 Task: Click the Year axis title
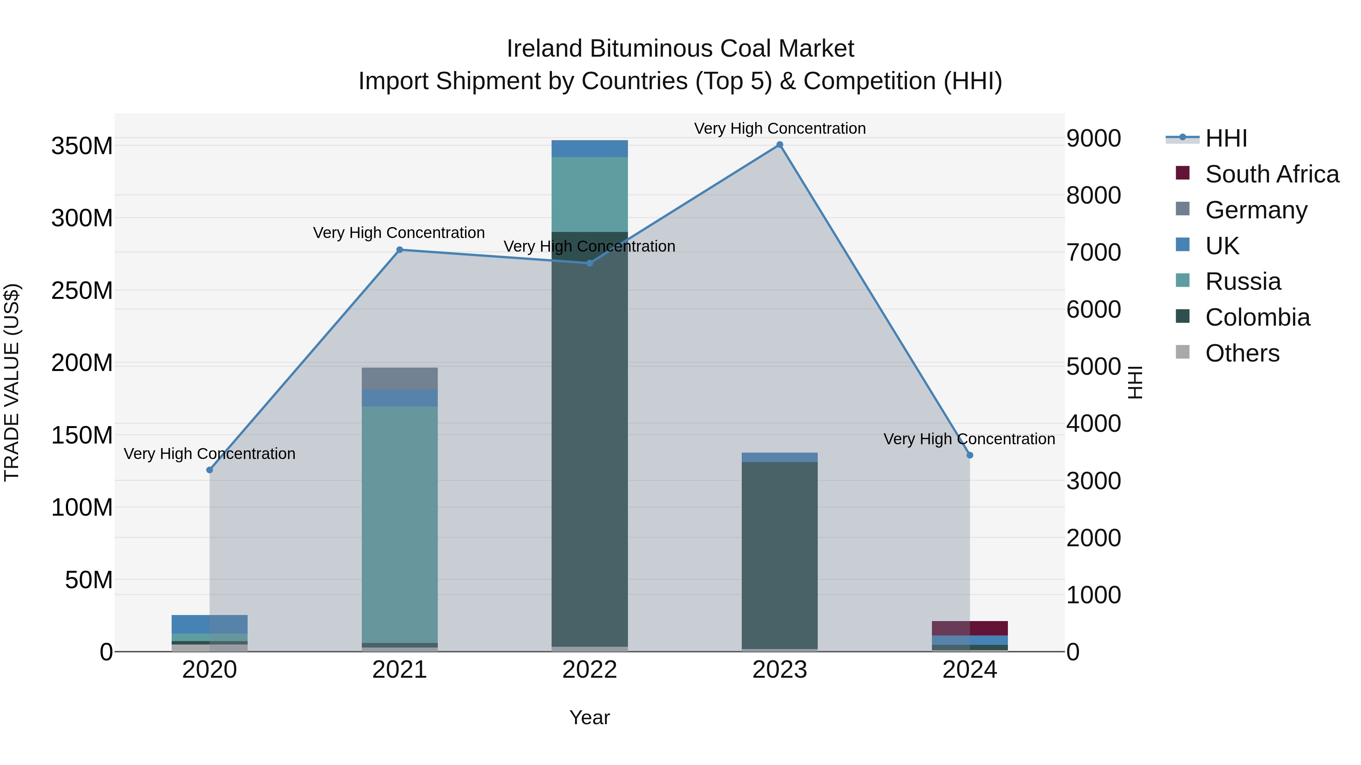(x=590, y=717)
